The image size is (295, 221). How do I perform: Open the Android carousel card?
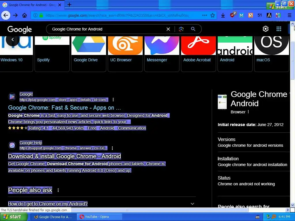[x=235, y=54]
